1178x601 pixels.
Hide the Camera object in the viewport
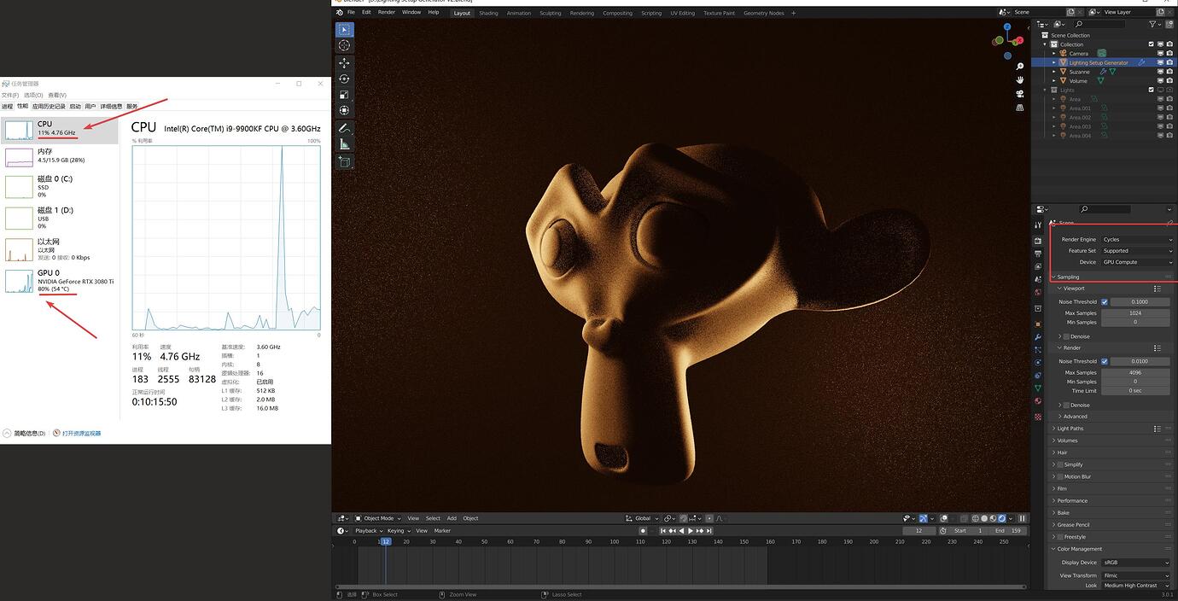tap(1160, 53)
